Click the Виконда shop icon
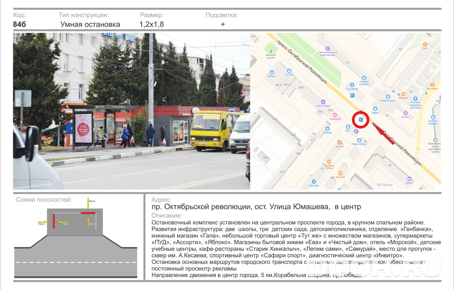This screenshot has width=454, height=290. (x=314, y=182)
